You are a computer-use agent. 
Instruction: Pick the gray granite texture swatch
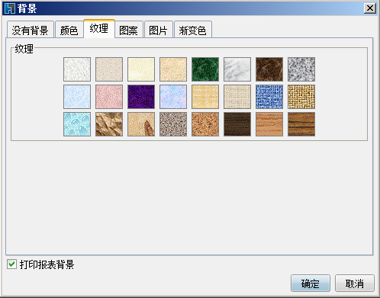[301, 69]
